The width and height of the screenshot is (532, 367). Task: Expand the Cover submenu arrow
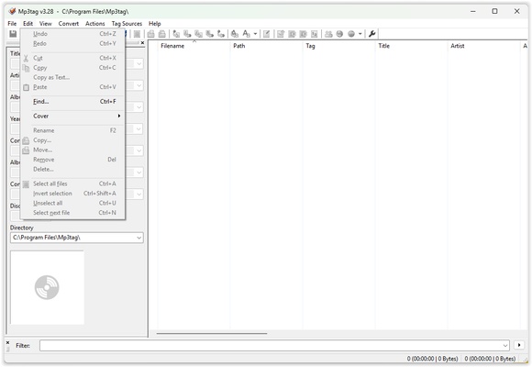119,116
